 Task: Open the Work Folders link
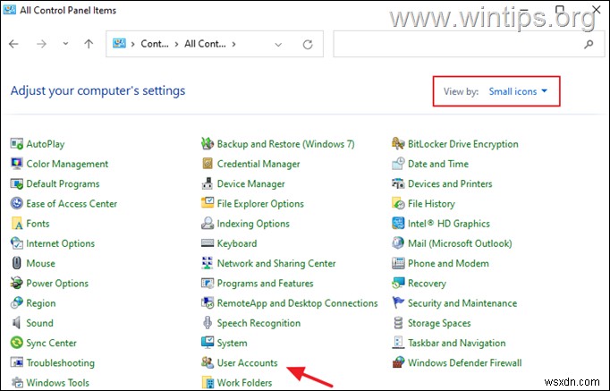click(244, 383)
